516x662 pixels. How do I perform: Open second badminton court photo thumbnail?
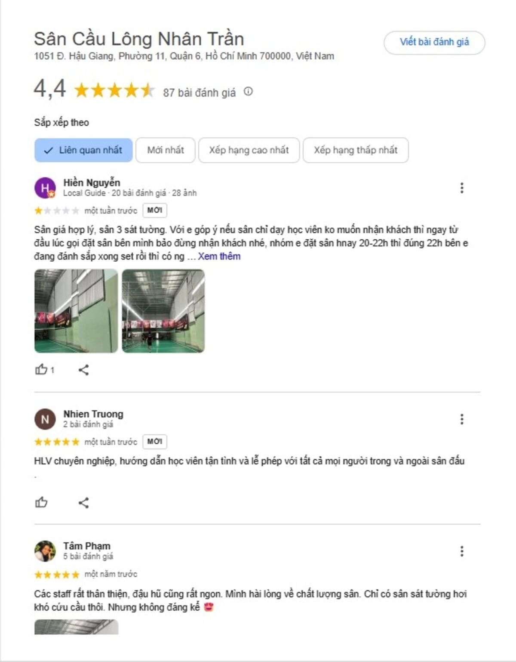pyautogui.click(x=163, y=311)
